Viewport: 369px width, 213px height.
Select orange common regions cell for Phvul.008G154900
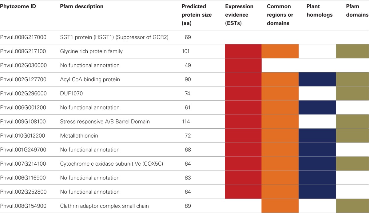[280, 206]
